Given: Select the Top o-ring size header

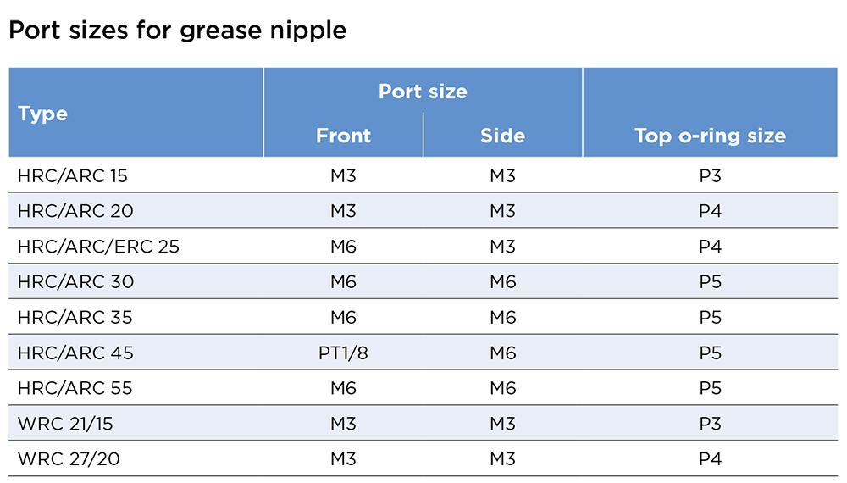Looking at the screenshot, I should point(710,136).
